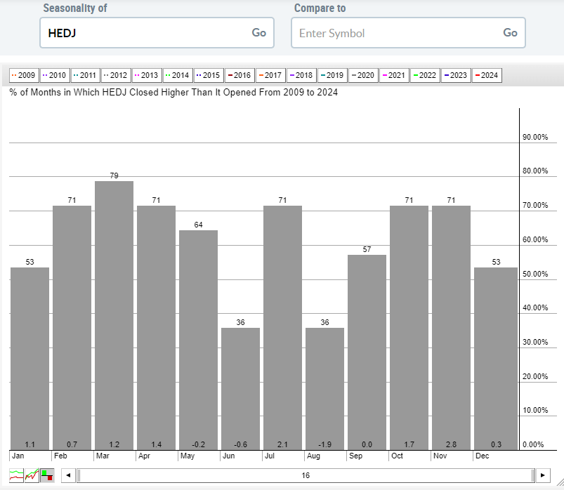This screenshot has height=490, width=564.
Task: Click the left scroll arrow below the chart
Action: [67, 475]
